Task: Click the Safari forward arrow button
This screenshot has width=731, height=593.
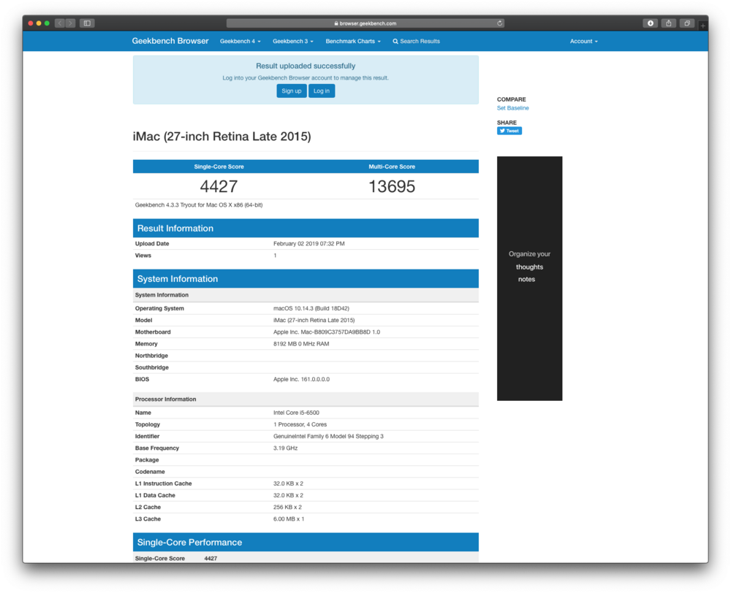Action: pos(70,23)
